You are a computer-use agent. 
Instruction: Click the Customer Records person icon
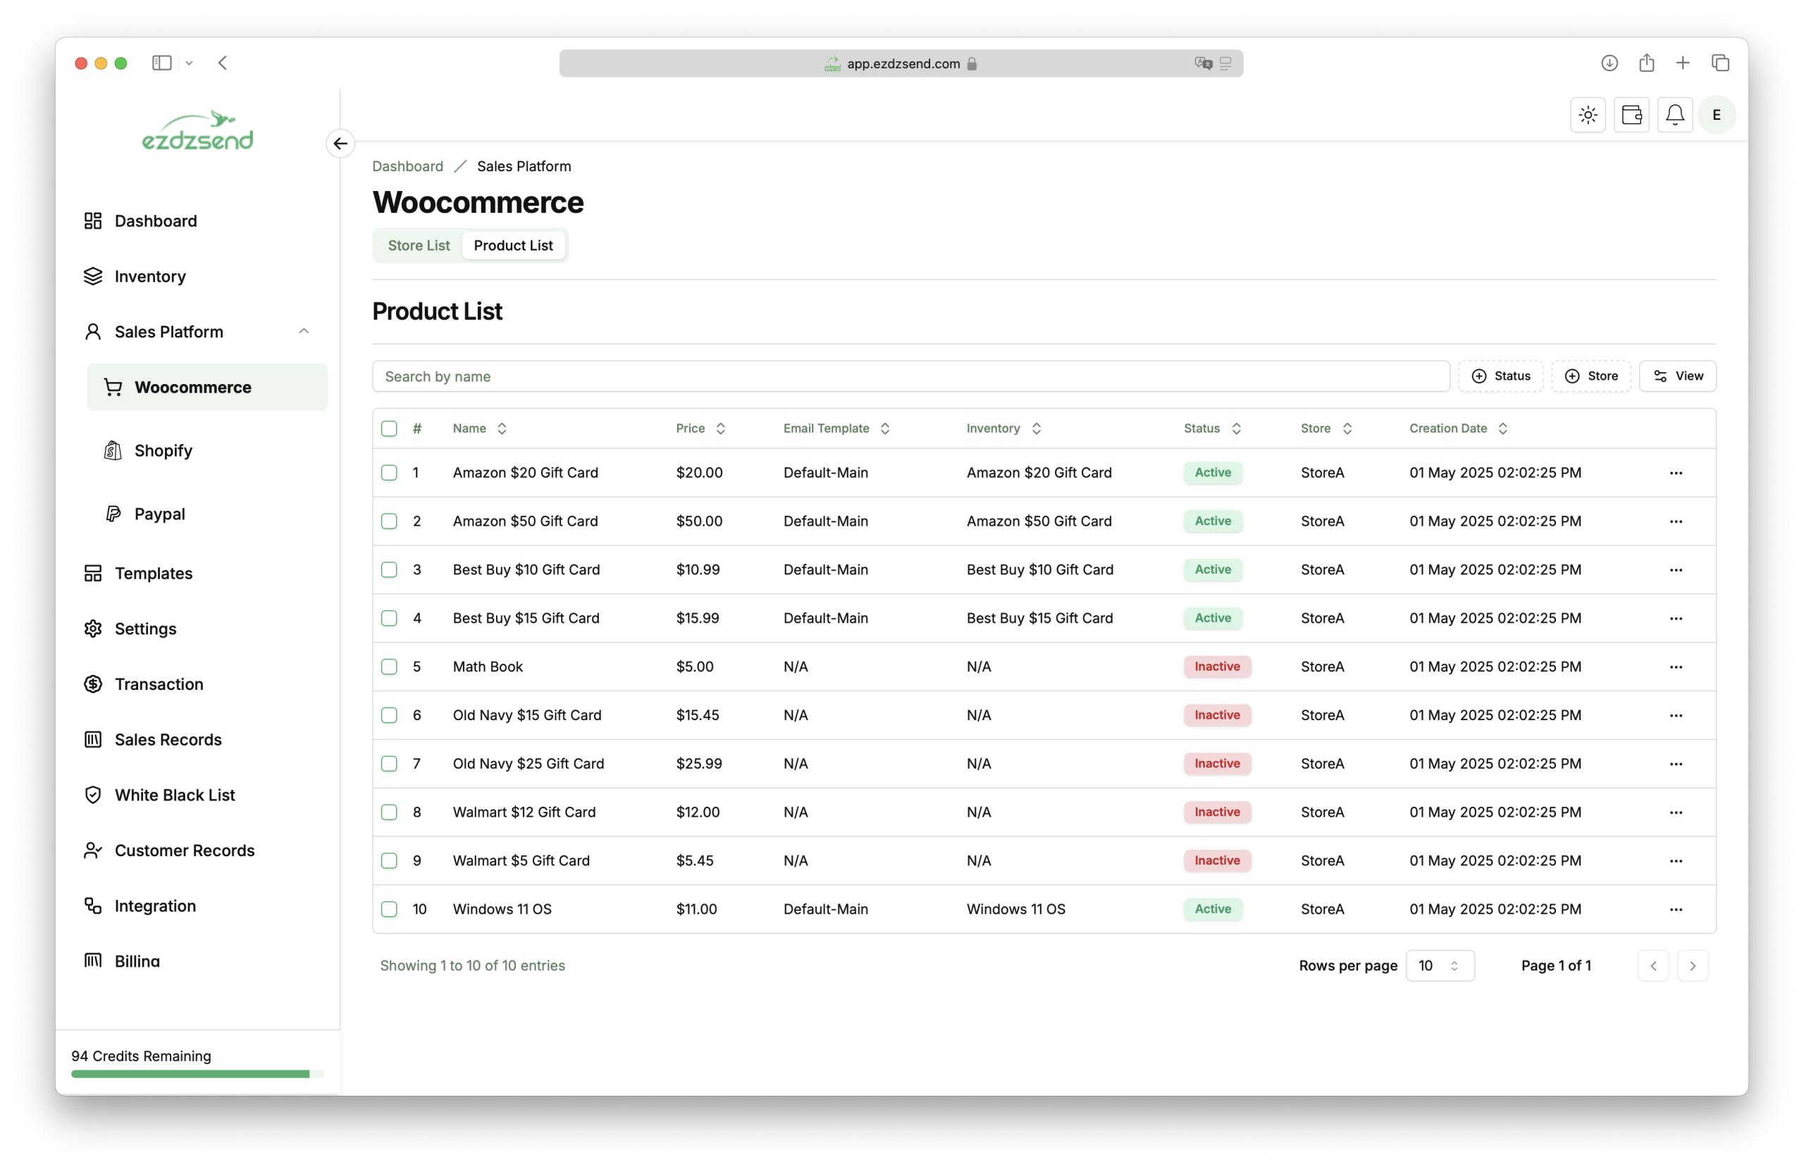(92, 850)
